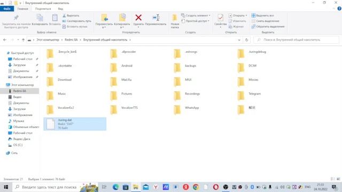The image size is (342, 192).
Task: Click Deselect (Снять выделение)
Action: pos(265,21)
